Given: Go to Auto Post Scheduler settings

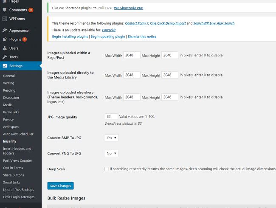Looking at the screenshot, I should [18, 134].
